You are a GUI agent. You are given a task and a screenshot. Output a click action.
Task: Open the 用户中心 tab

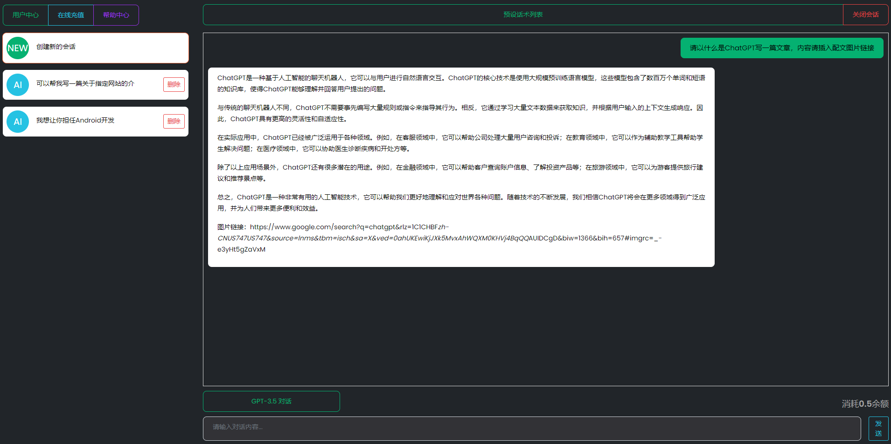click(26, 15)
